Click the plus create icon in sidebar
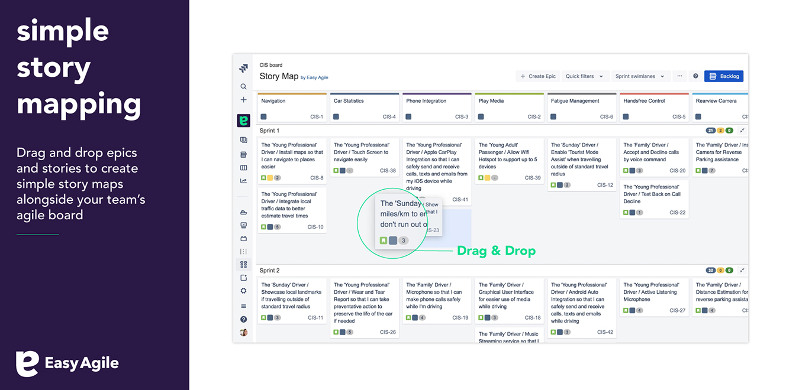The height and width of the screenshot is (390, 799). [x=243, y=100]
